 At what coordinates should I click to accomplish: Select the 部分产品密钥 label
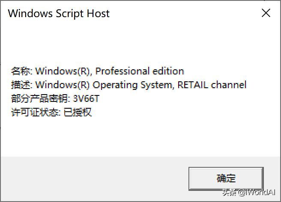tap(39, 98)
